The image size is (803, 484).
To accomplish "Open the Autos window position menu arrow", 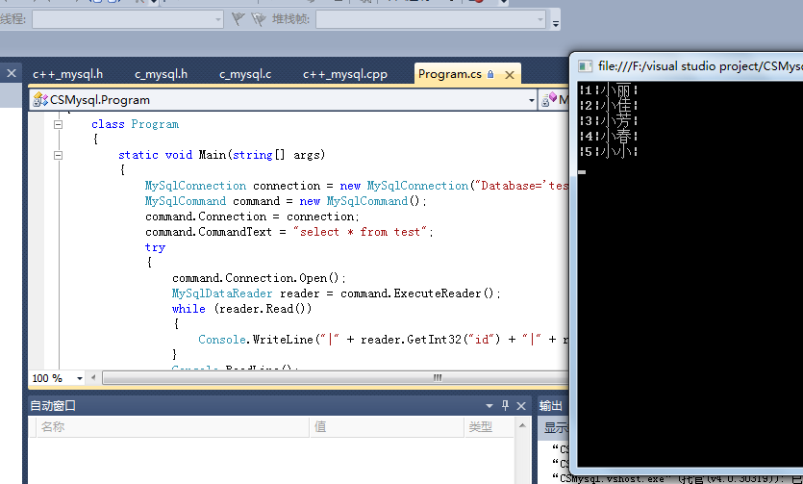I will [489, 406].
